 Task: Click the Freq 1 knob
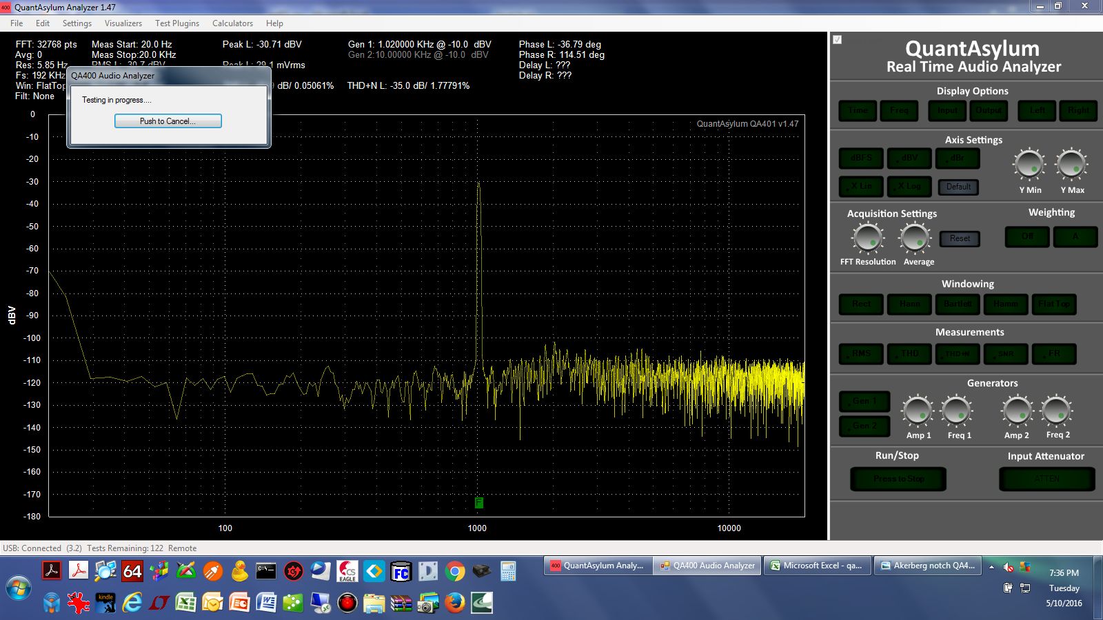(957, 411)
